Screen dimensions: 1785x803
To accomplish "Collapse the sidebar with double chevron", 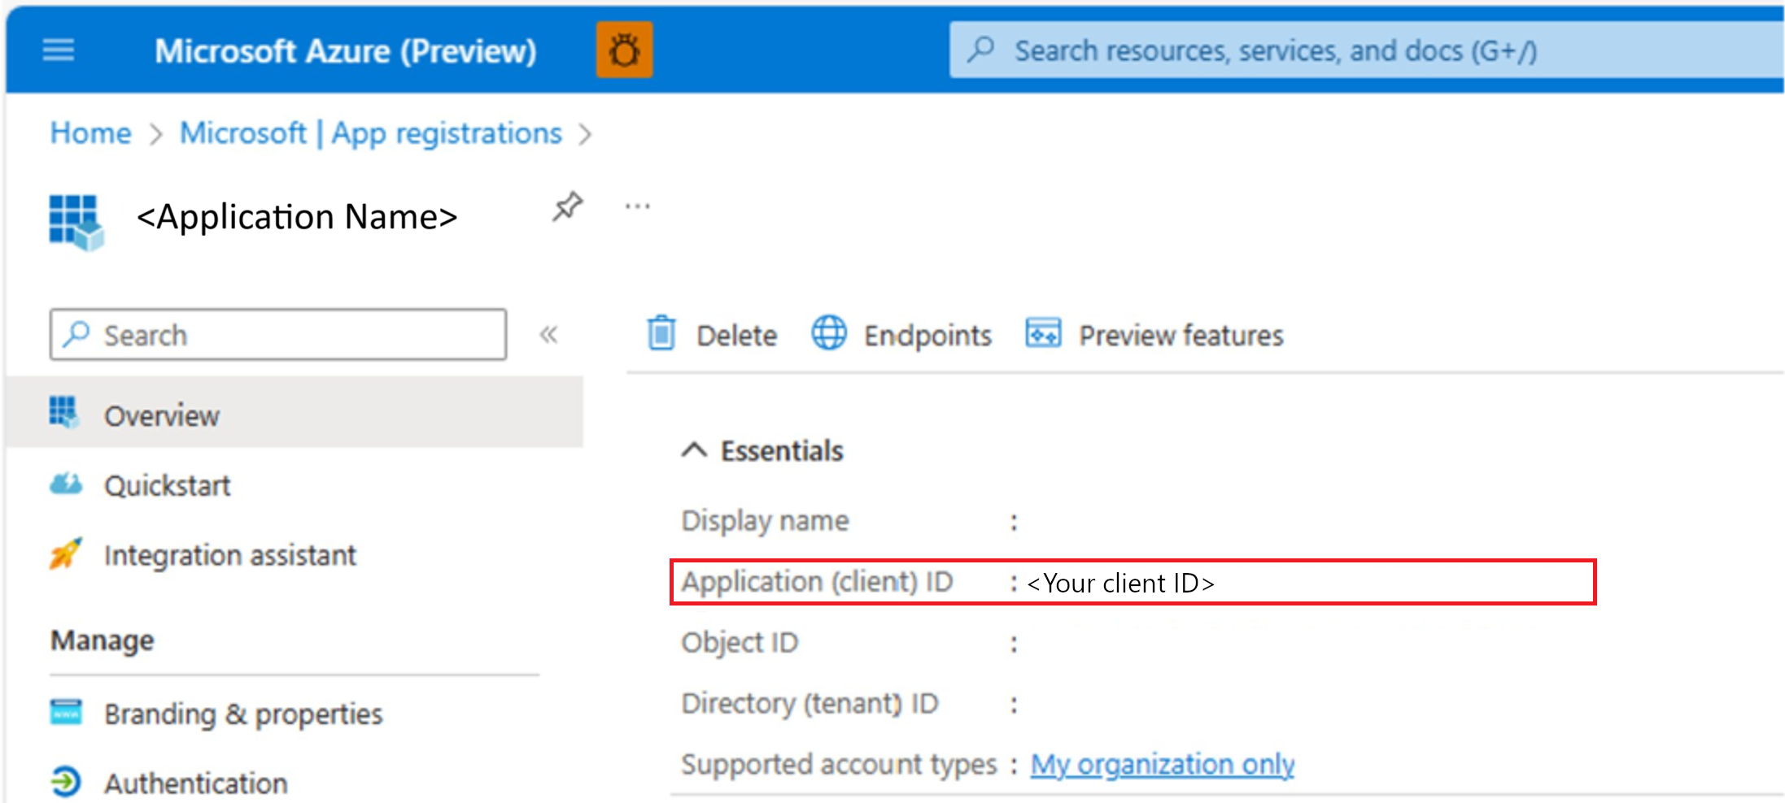I will tap(549, 335).
